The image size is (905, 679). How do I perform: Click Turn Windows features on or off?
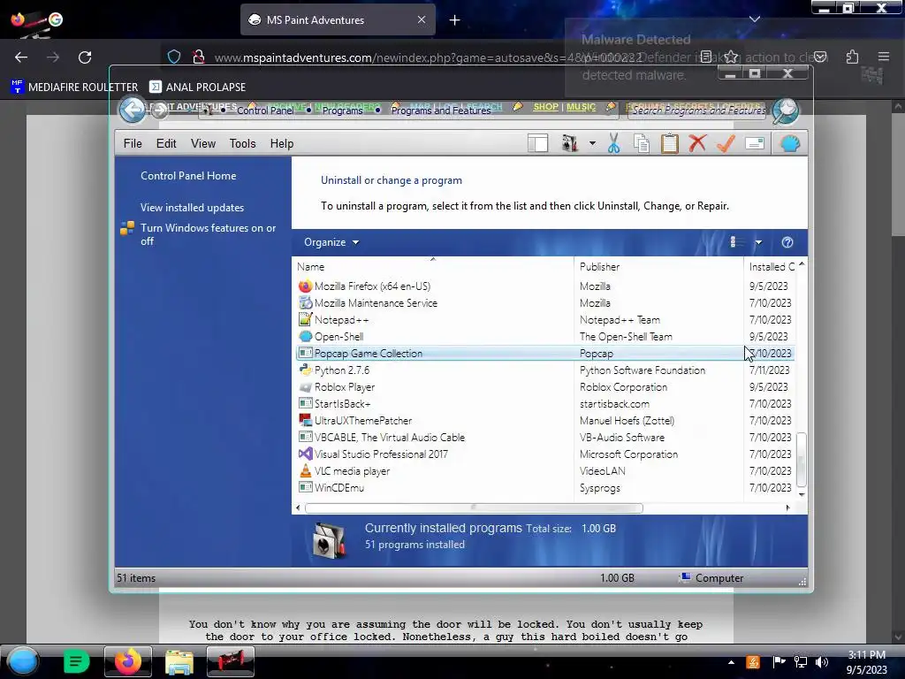pos(209,234)
